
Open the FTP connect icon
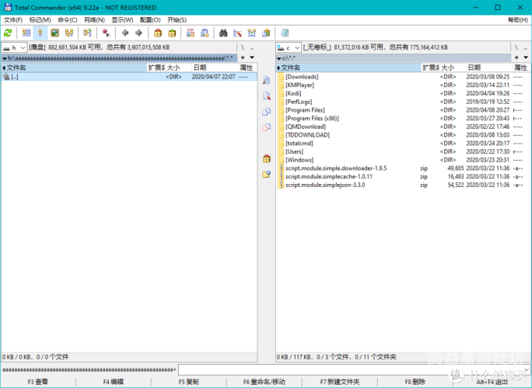point(191,33)
